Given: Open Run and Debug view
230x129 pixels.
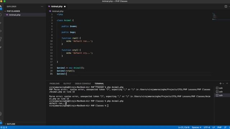Looking at the screenshot, I should pos(1,31).
